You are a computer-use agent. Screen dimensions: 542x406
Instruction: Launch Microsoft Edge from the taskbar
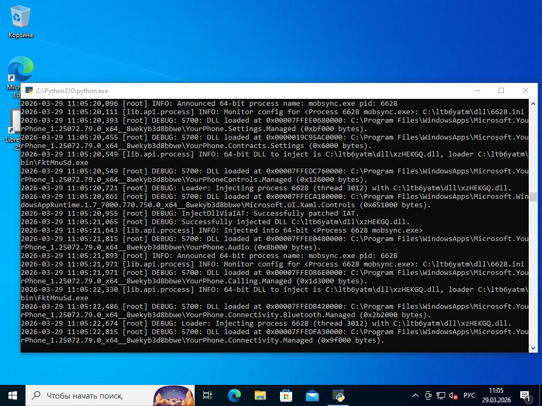pos(234,395)
